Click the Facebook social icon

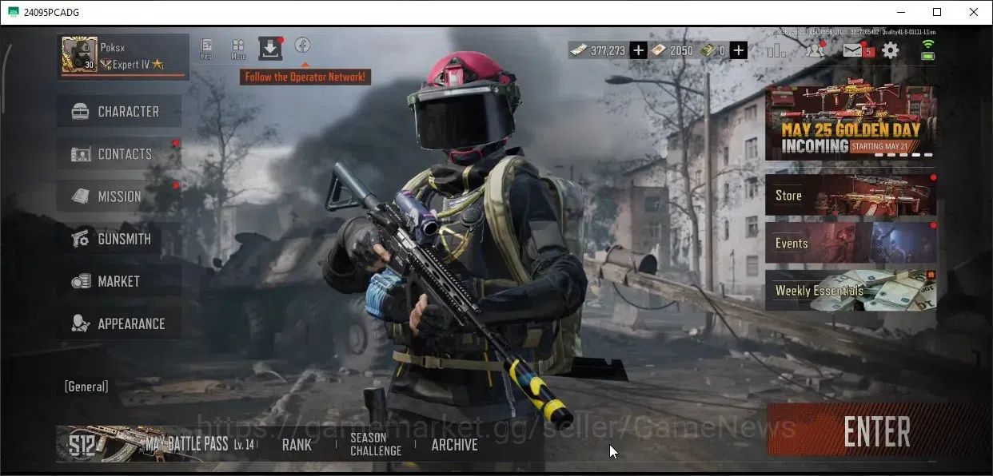[303, 45]
